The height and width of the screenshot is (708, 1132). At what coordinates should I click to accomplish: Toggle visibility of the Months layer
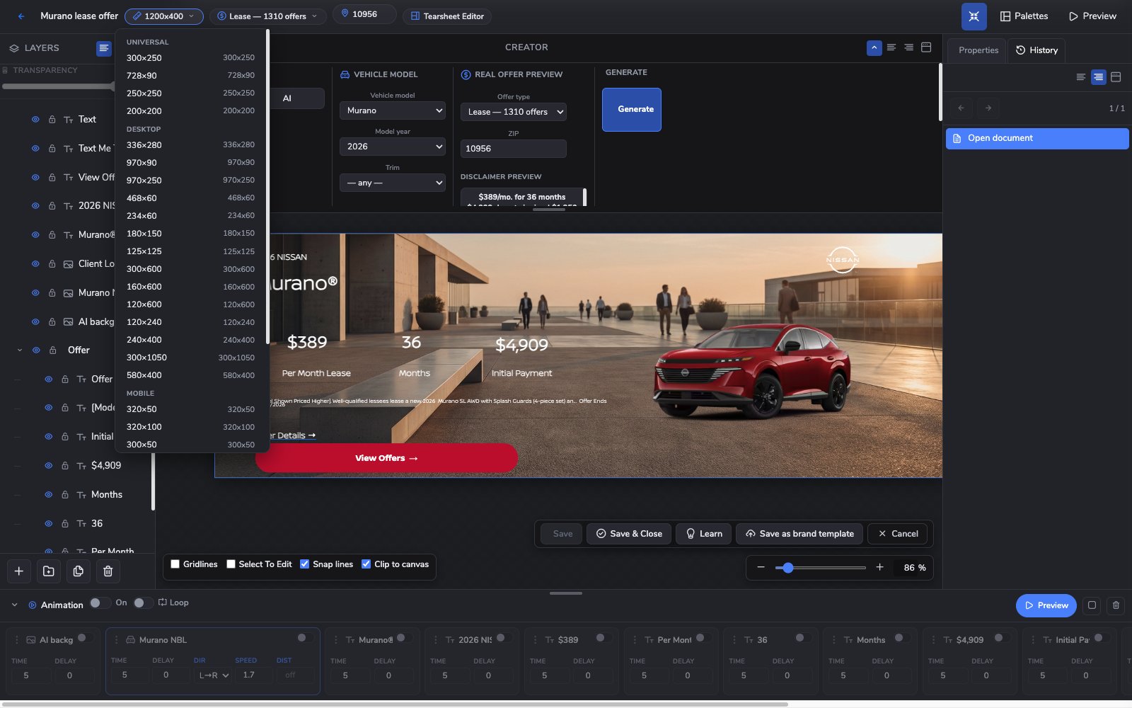48,495
